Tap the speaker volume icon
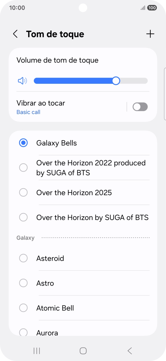 click(22, 81)
